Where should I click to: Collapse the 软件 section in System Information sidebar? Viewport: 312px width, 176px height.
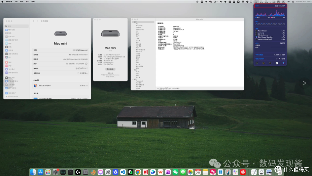(x=133, y=79)
